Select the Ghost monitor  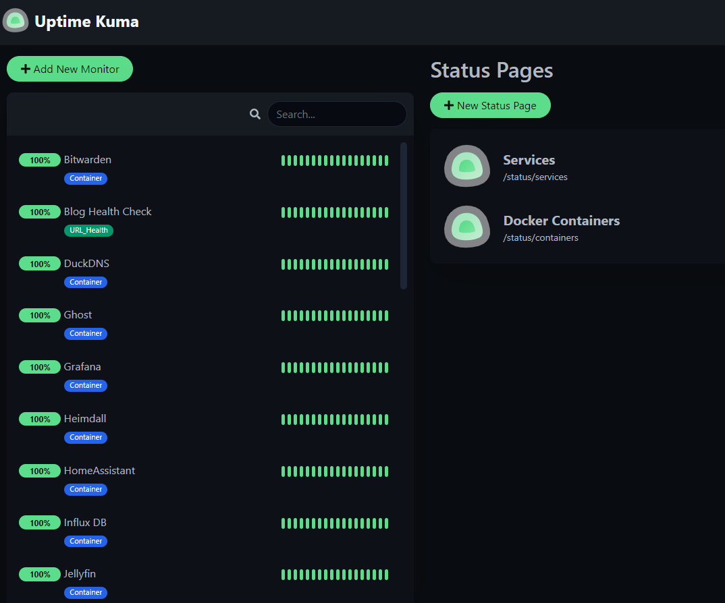coord(203,324)
